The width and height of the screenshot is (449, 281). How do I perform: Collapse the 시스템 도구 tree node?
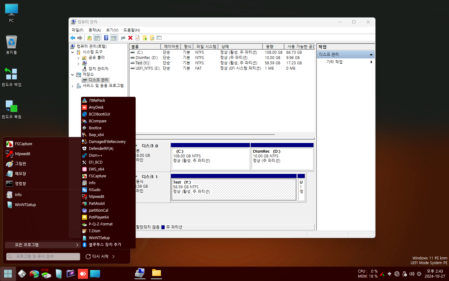[x=72, y=52]
